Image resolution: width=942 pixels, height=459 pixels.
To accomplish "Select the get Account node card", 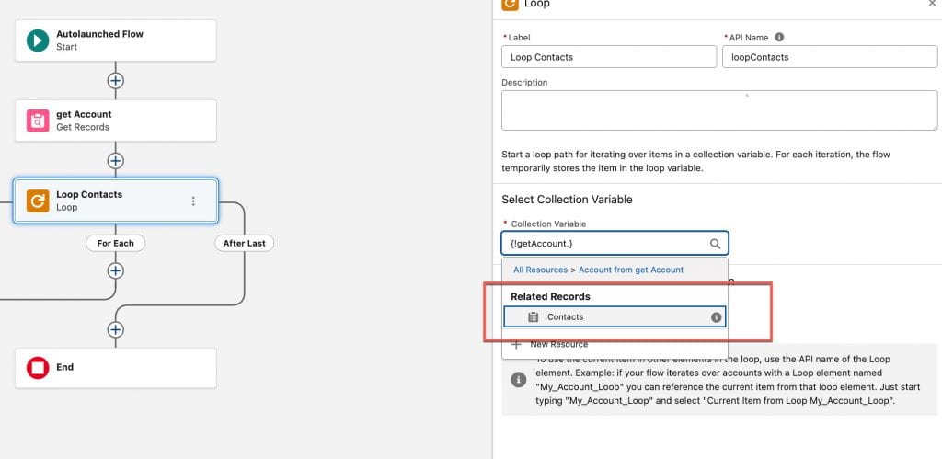I will pyautogui.click(x=115, y=120).
